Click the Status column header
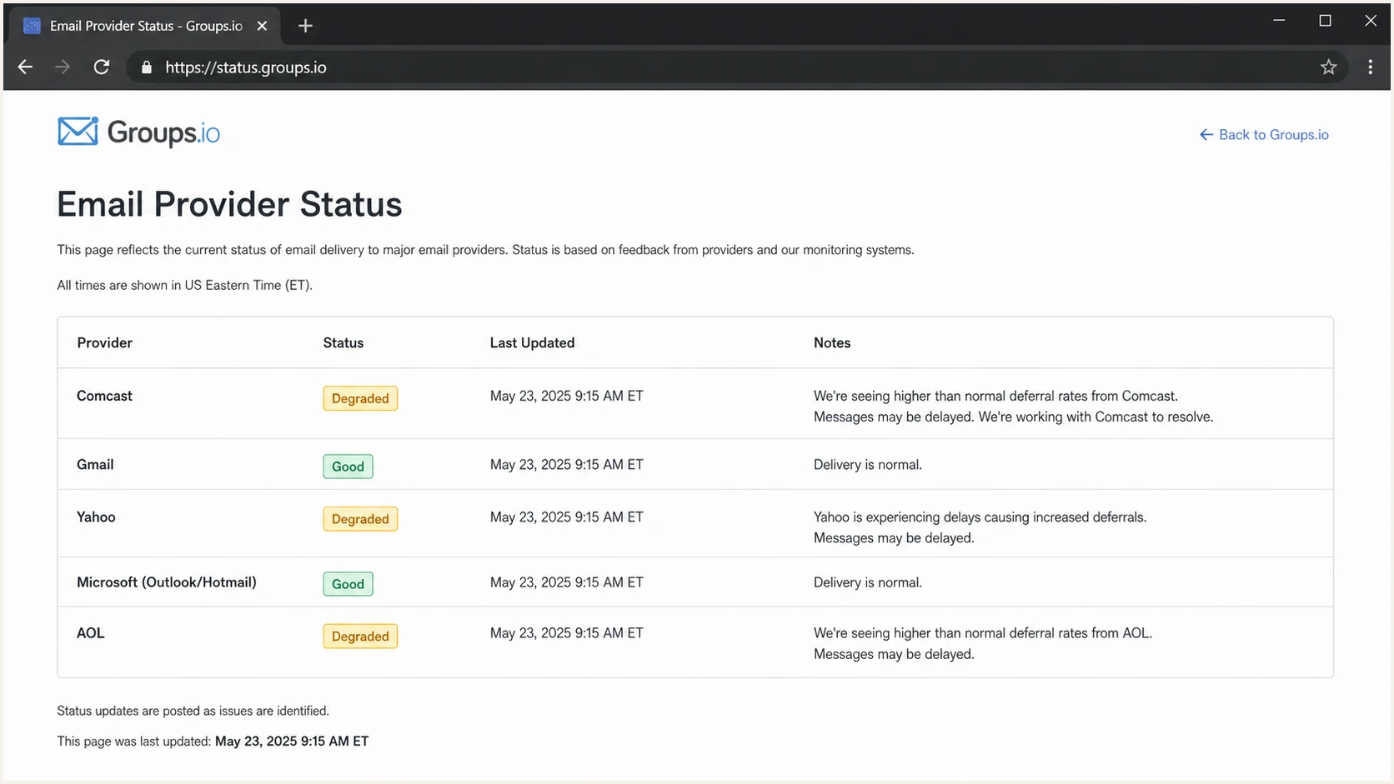The image size is (1394, 784). pos(343,342)
